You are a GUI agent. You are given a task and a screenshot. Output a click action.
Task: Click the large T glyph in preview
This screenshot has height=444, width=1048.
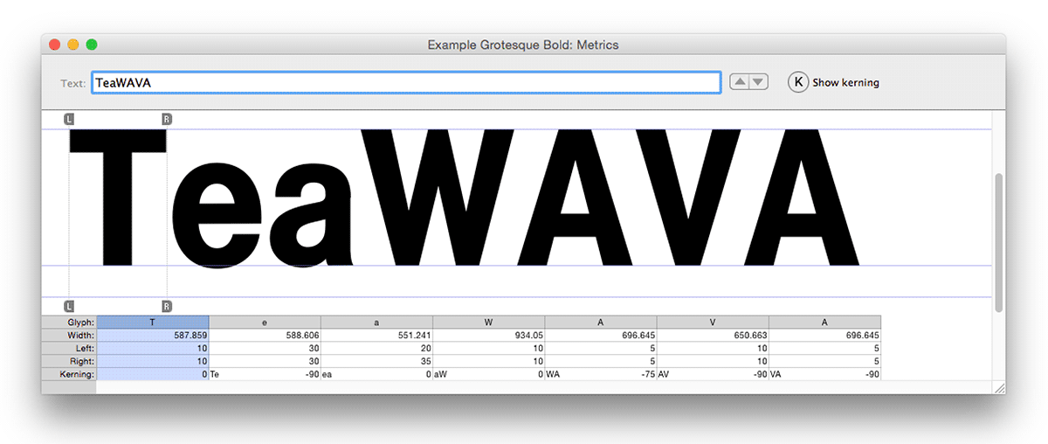pos(118,197)
